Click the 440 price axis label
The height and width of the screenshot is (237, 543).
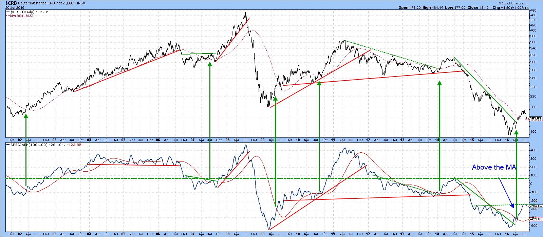pos(533,20)
